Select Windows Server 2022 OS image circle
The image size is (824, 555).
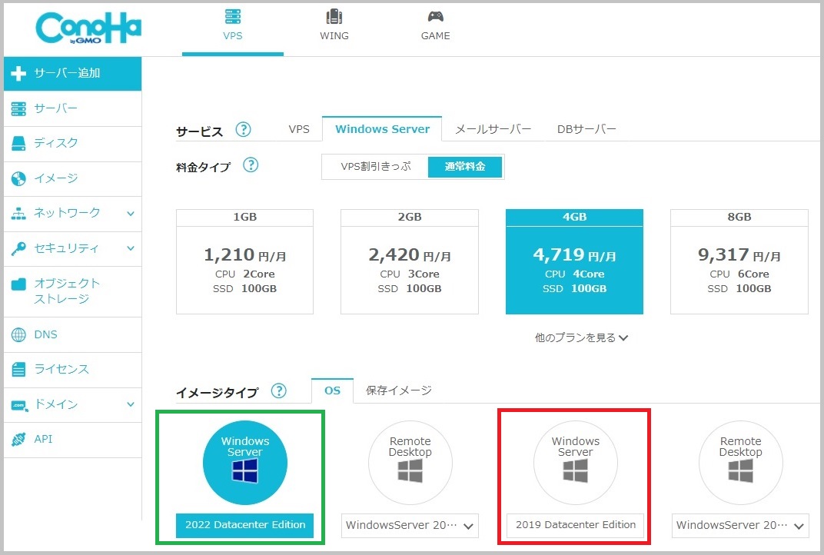[245, 463]
